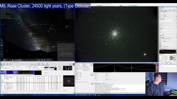The height and width of the screenshot is (99, 177).
Task: Collapse the Preprocessing section
Action: [x=160, y=38]
